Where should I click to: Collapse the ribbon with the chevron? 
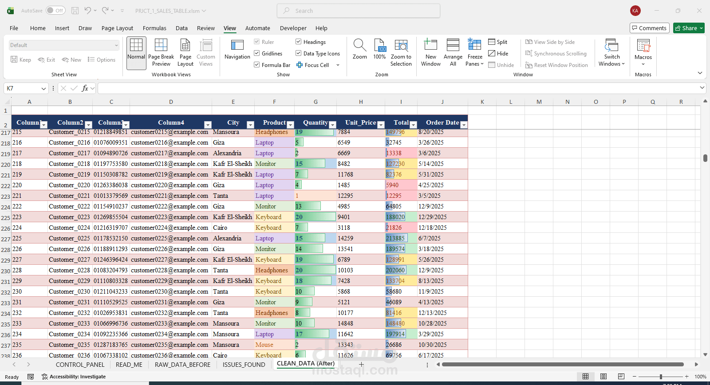700,73
